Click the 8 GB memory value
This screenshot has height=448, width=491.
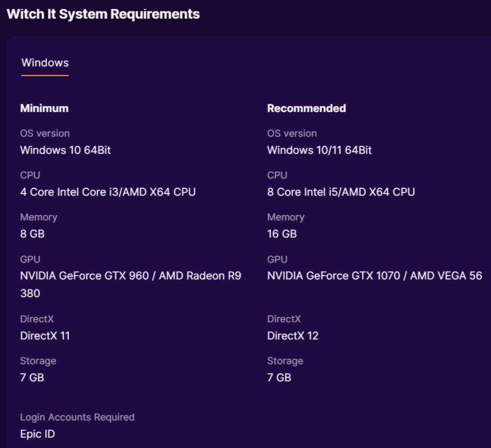coord(32,234)
